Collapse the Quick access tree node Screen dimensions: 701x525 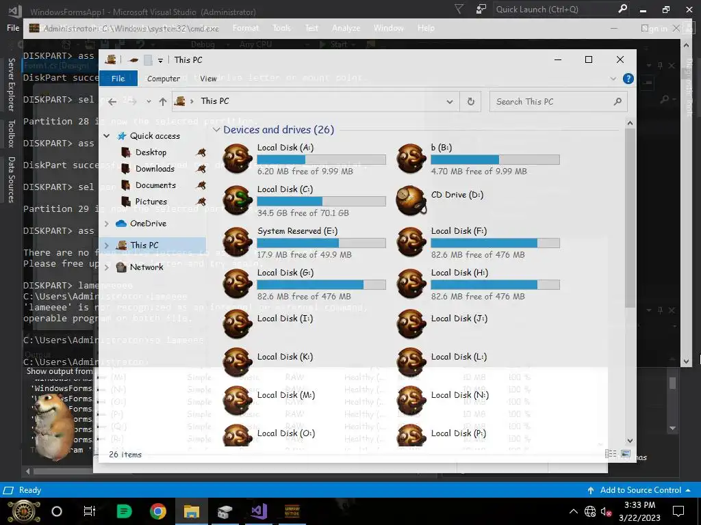pyautogui.click(x=106, y=136)
